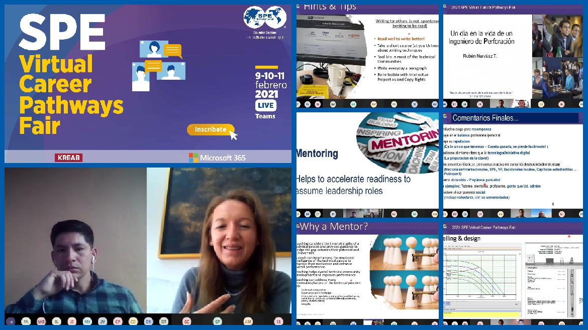
Task: Click the red pin icon on the design slide
Action: click(x=569, y=237)
